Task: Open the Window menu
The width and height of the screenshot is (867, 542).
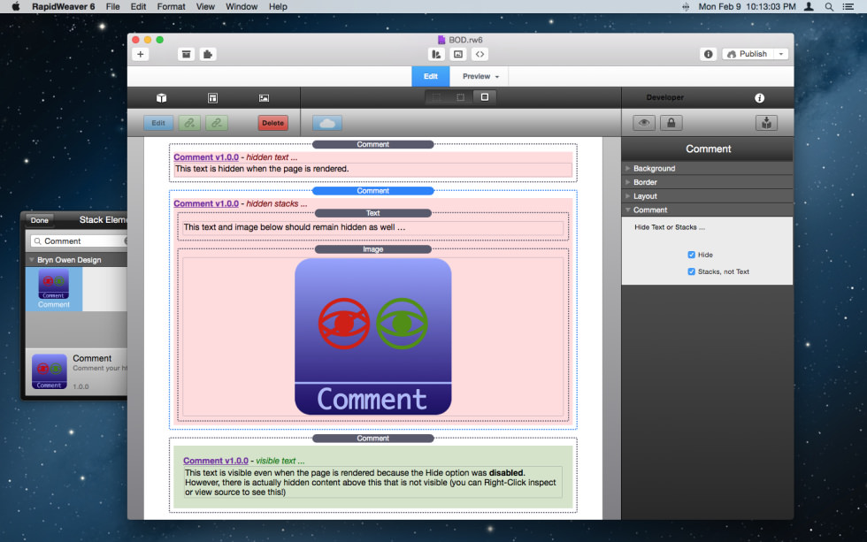Action: [241, 6]
